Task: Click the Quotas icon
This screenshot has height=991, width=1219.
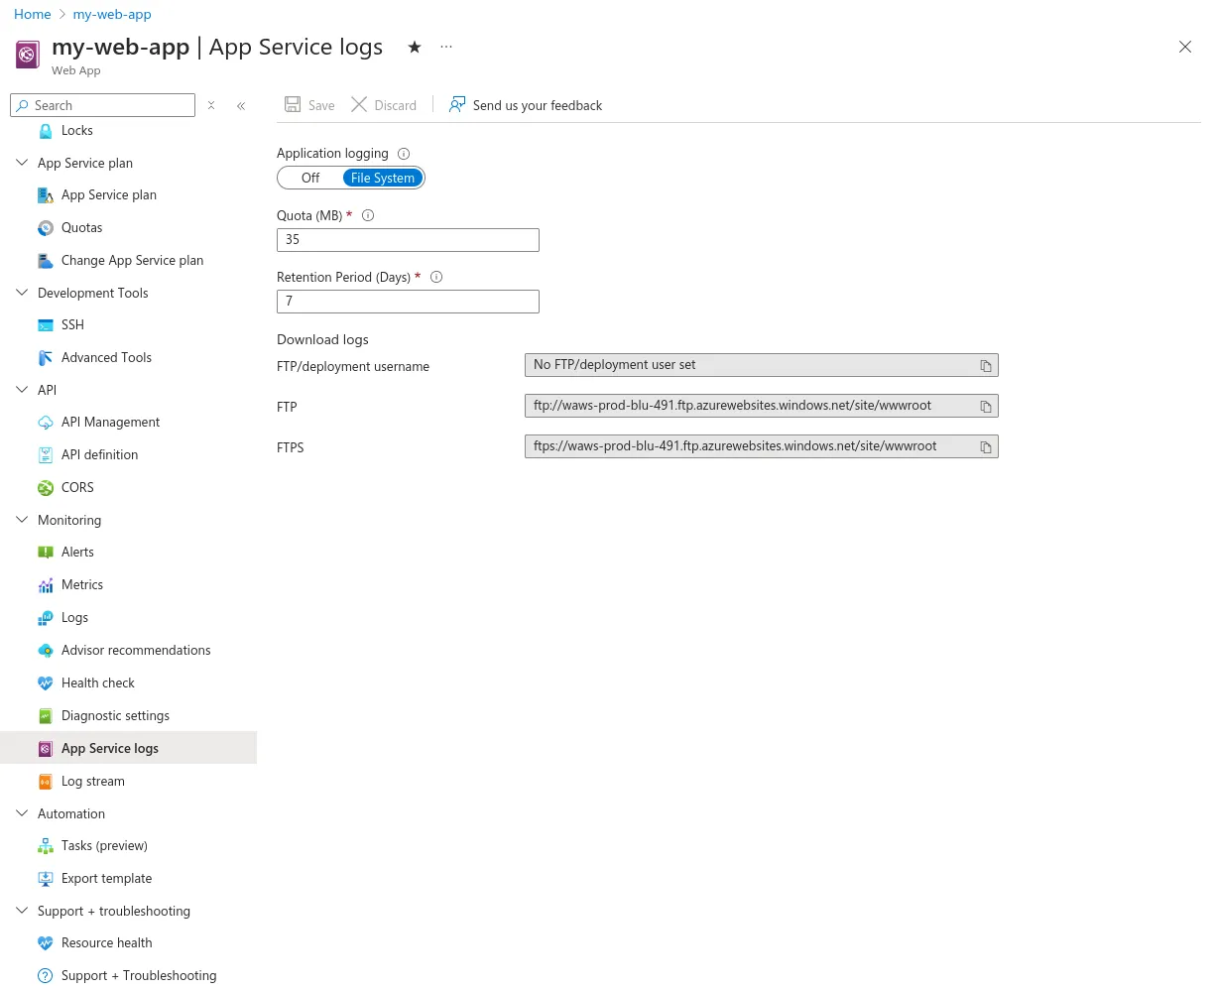Action: (45, 228)
